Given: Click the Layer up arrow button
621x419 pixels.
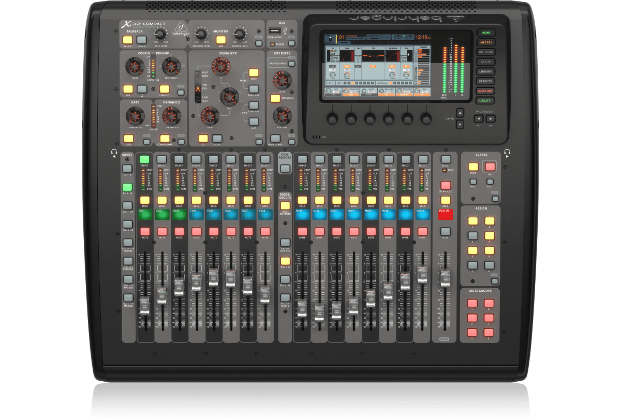Looking at the screenshot, I should (x=460, y=113).
